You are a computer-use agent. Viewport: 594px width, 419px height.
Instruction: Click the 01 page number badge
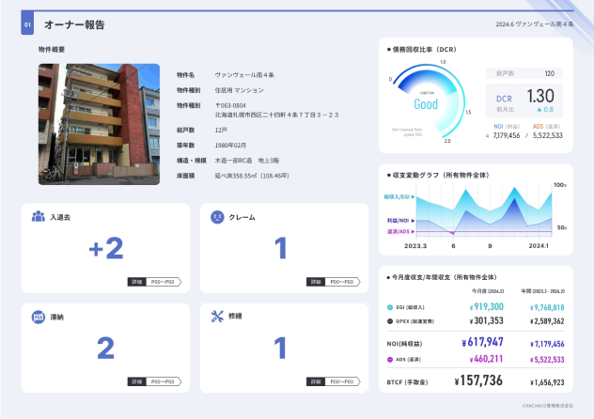27,24
